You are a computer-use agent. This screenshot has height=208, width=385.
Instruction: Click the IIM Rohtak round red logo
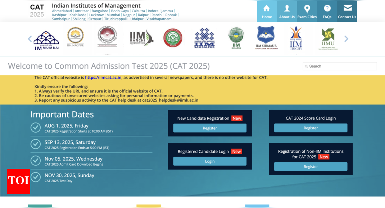[173, 38]
